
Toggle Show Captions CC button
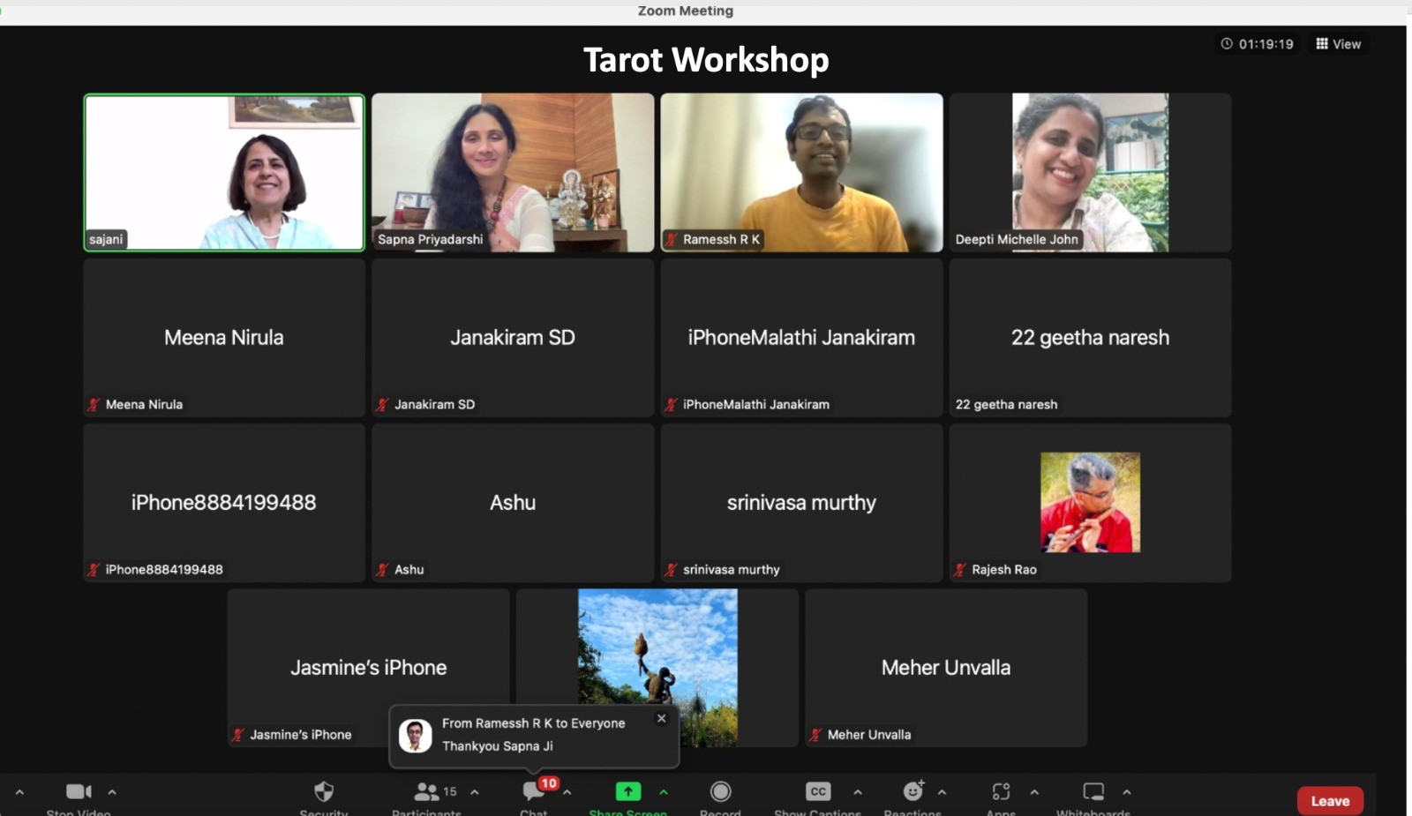(x=817, y=791)
